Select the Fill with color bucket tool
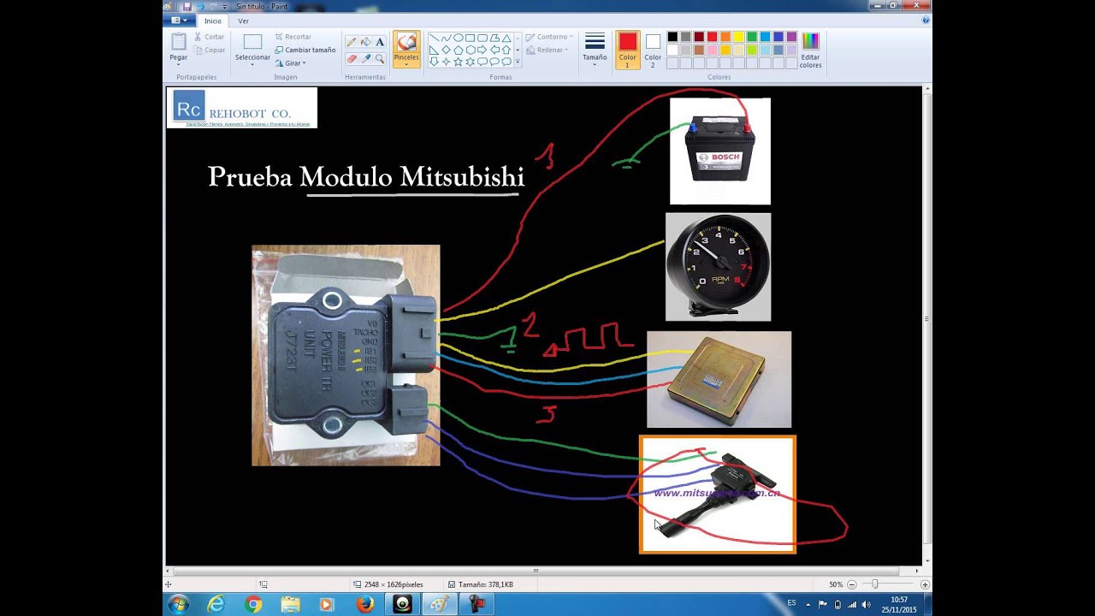This screenshot has height=616, width=1095. (365, 42)
